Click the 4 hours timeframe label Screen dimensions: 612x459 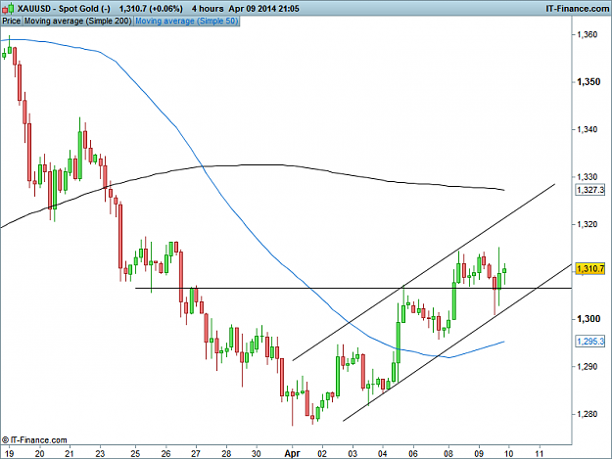point(208,8)
